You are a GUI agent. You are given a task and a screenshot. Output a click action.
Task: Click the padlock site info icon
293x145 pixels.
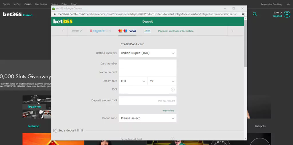(x=55, y=14)
